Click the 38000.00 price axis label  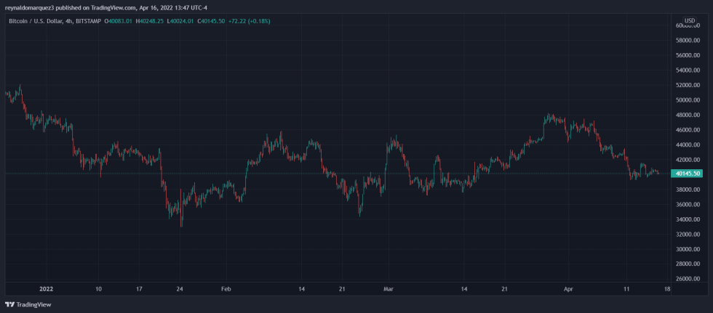(689, 190)
